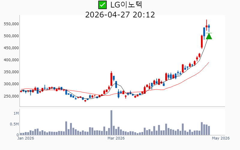Click the red moving average line's right end

(208, 62)
